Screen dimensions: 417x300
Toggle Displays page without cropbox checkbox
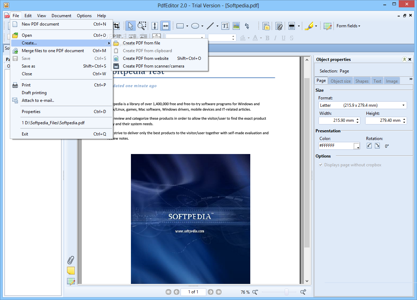pos(321,165)
